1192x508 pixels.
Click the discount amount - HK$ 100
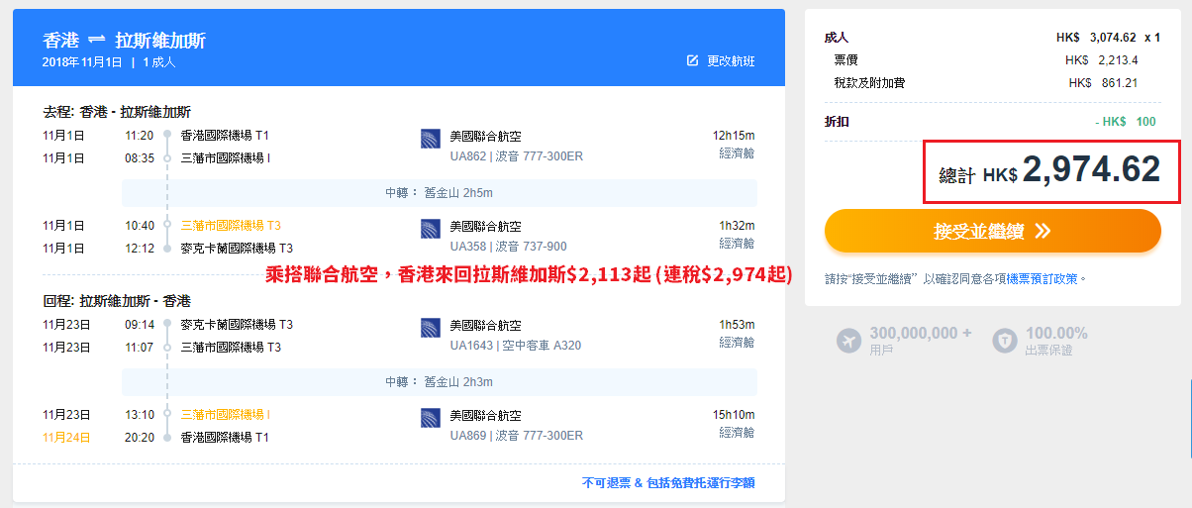pos(1125,122)
